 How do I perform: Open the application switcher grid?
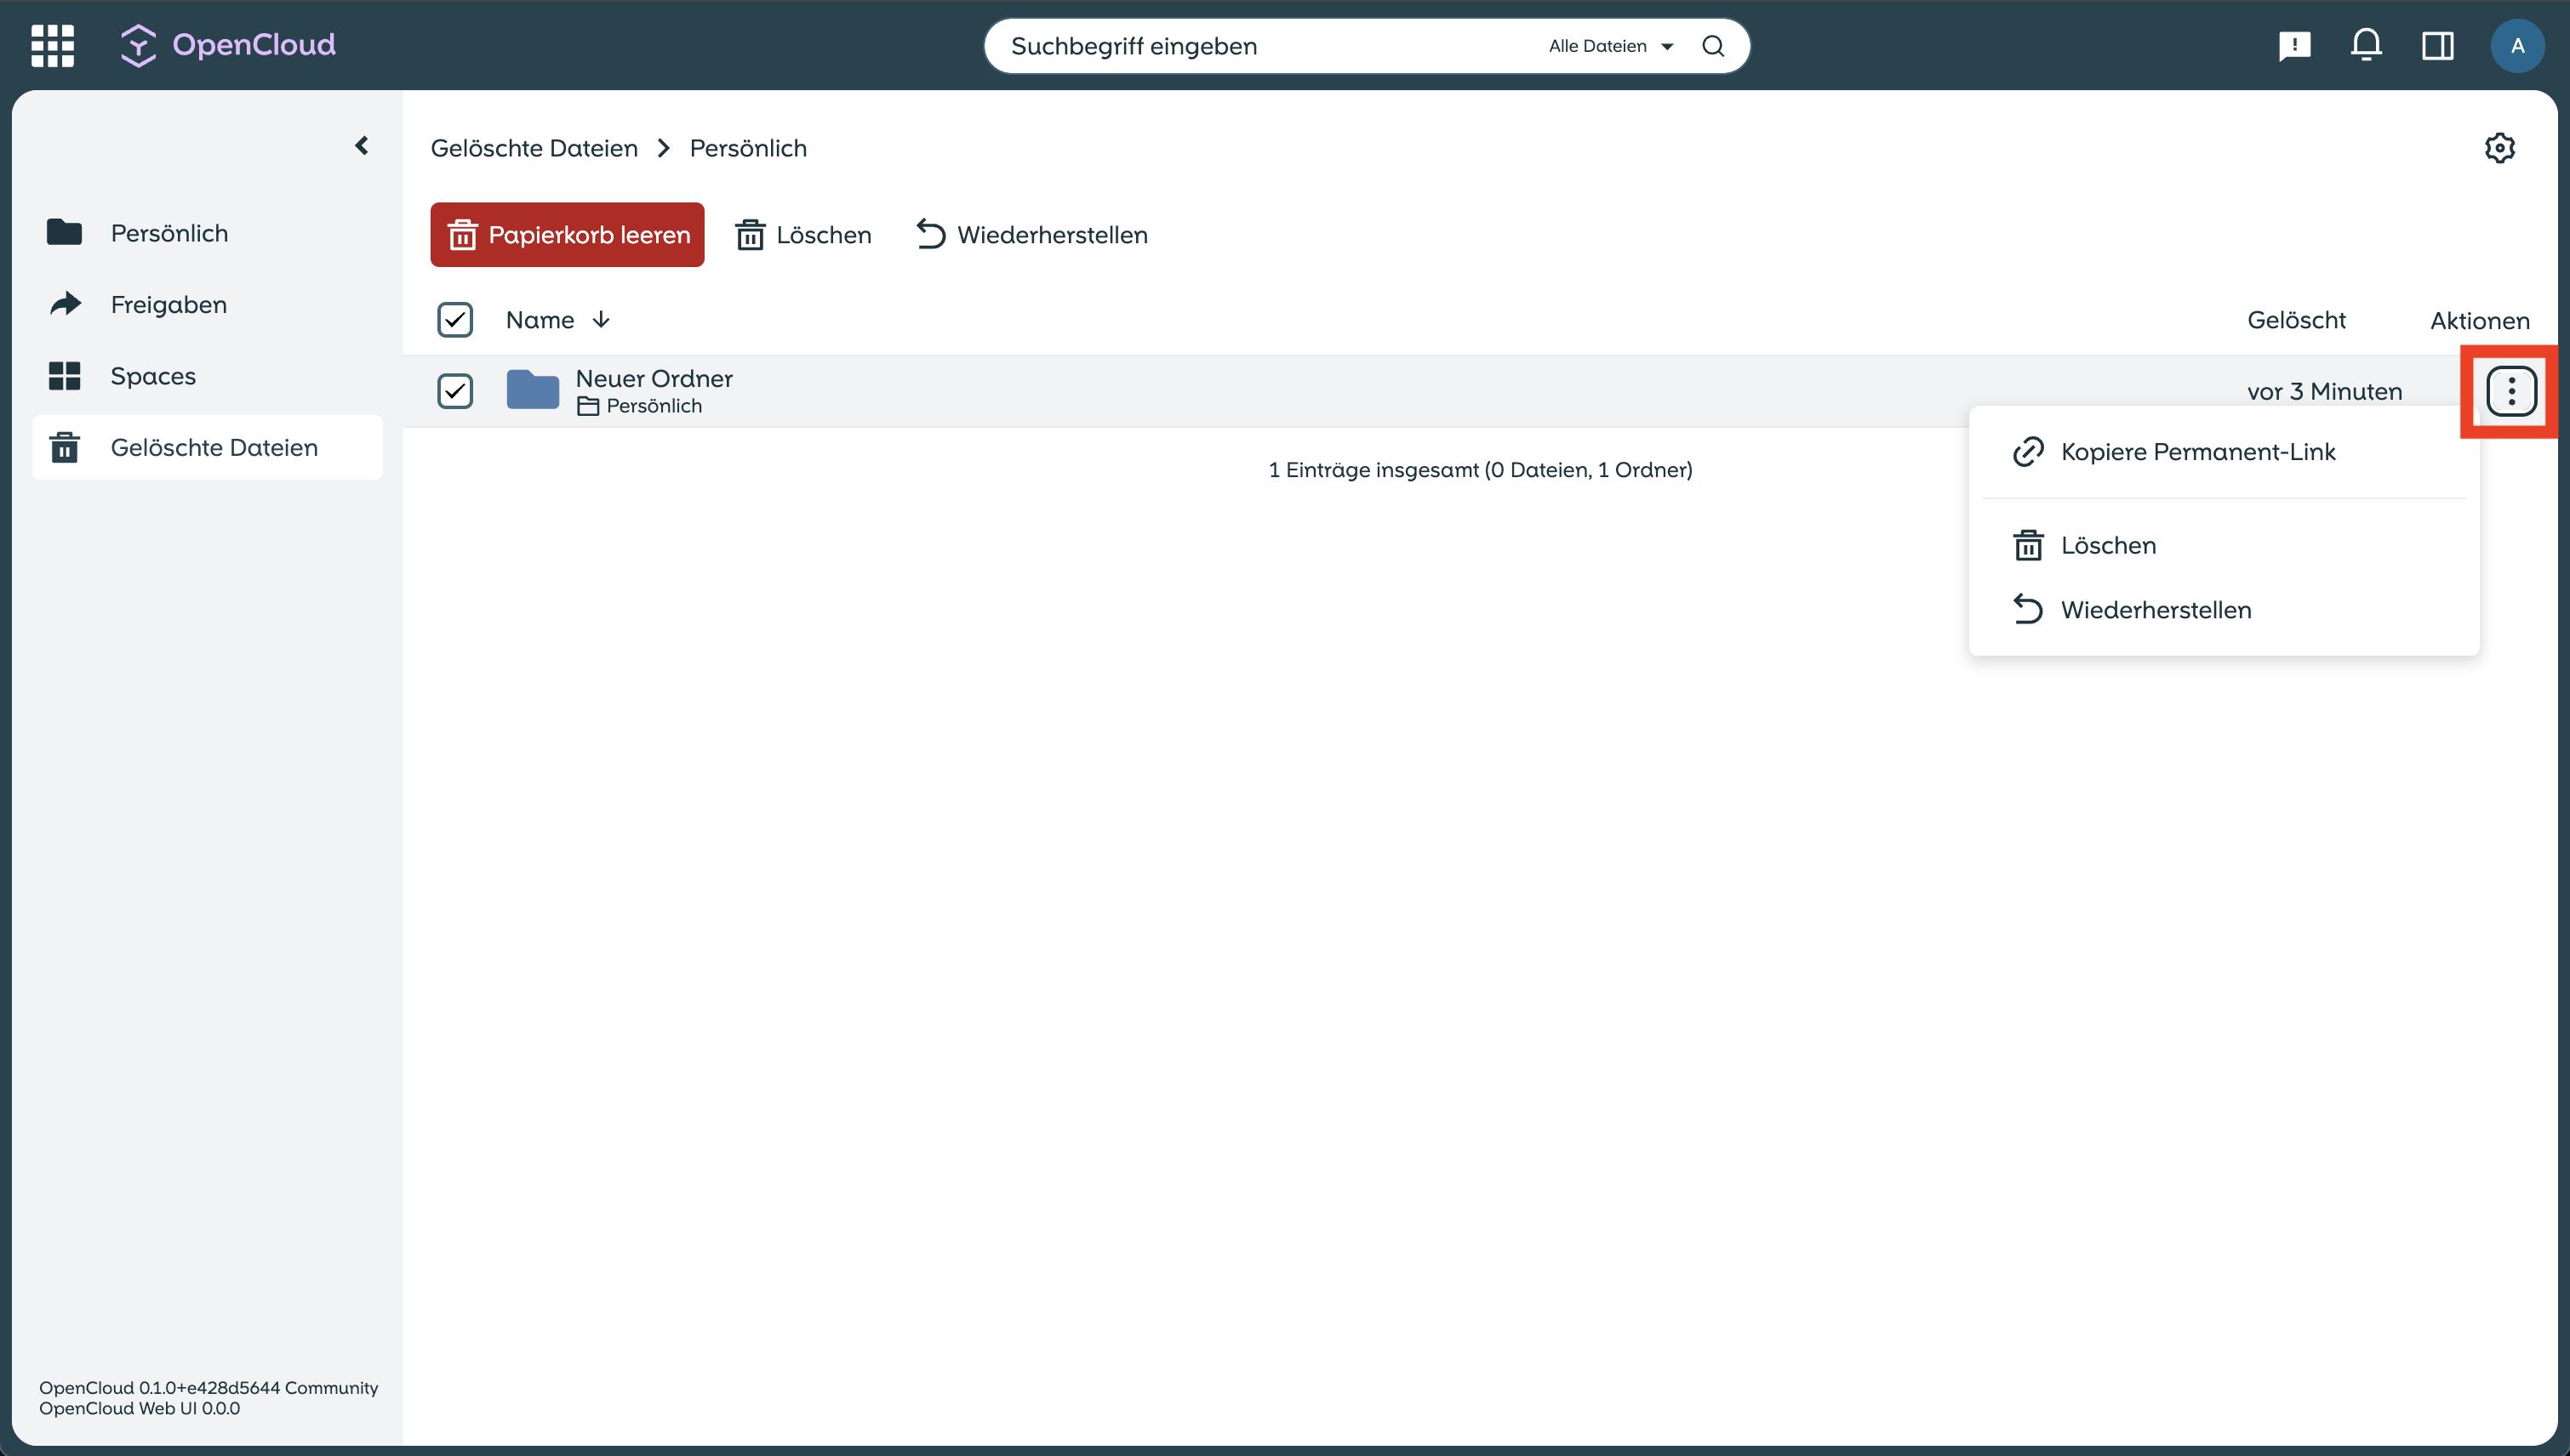point(52,46)
